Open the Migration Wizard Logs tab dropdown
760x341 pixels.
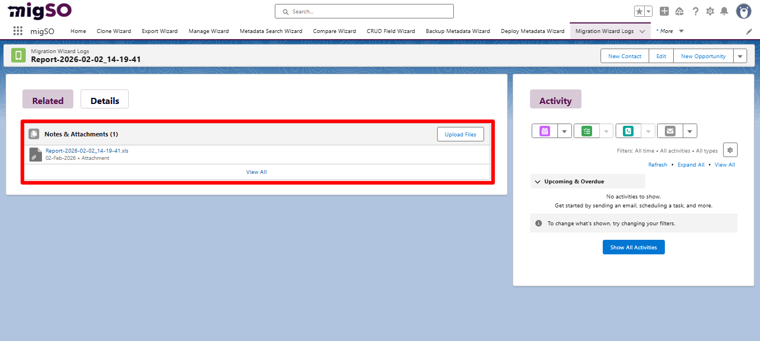pos(642,32)
